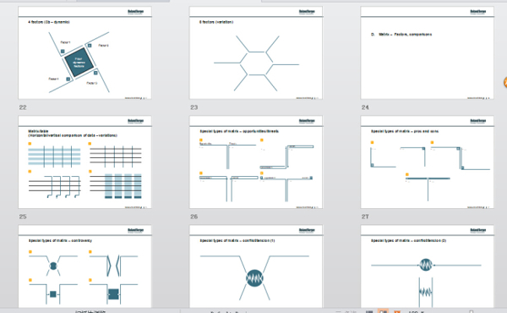Start the slideshow from status bar icon
Image resolution: width=507 pixels, height=313 pixels.
point(397,311)
